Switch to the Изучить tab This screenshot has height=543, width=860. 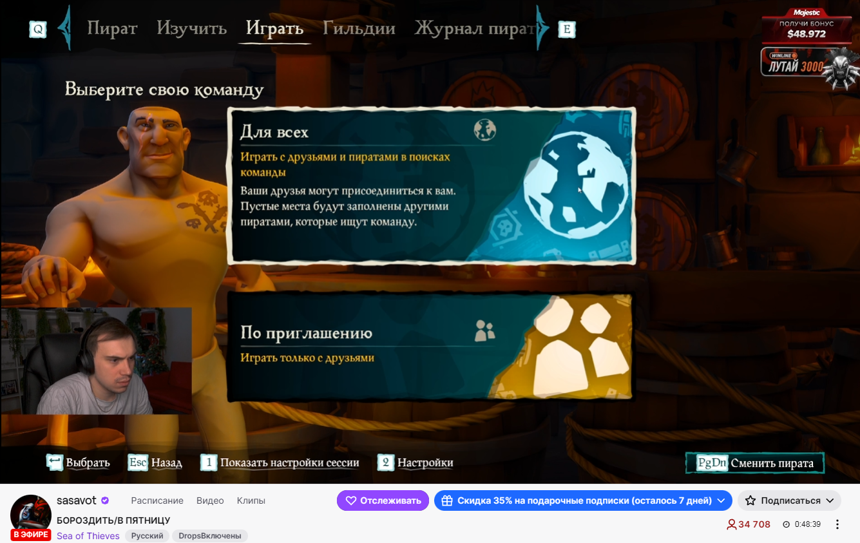pyautogui.click(x=191, y=28)
